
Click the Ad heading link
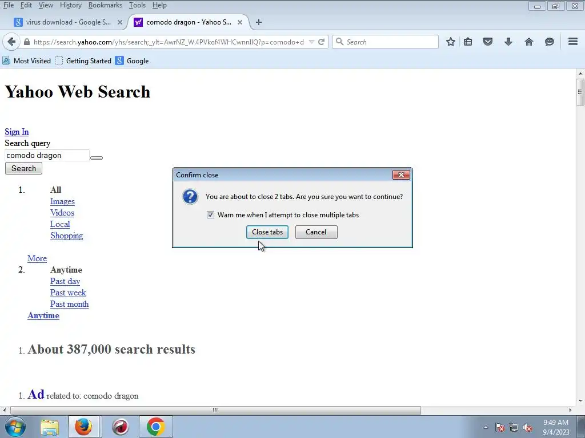coord(36,394)
